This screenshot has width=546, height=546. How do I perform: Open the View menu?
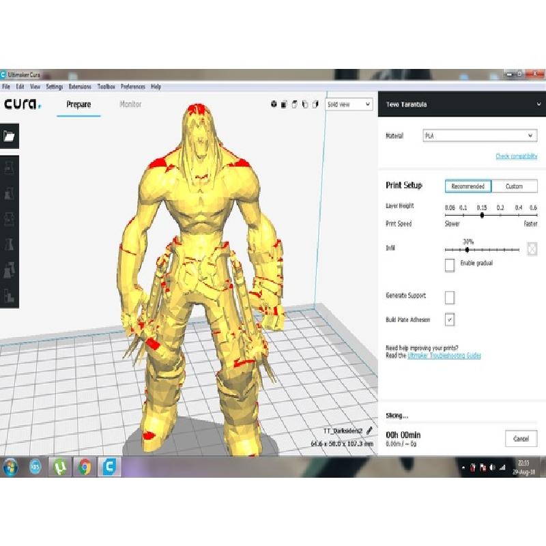(x=35, y=87)
